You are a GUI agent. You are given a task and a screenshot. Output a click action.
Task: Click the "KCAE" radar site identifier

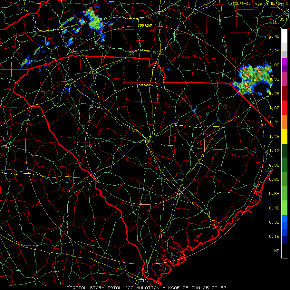coord(174,288)
